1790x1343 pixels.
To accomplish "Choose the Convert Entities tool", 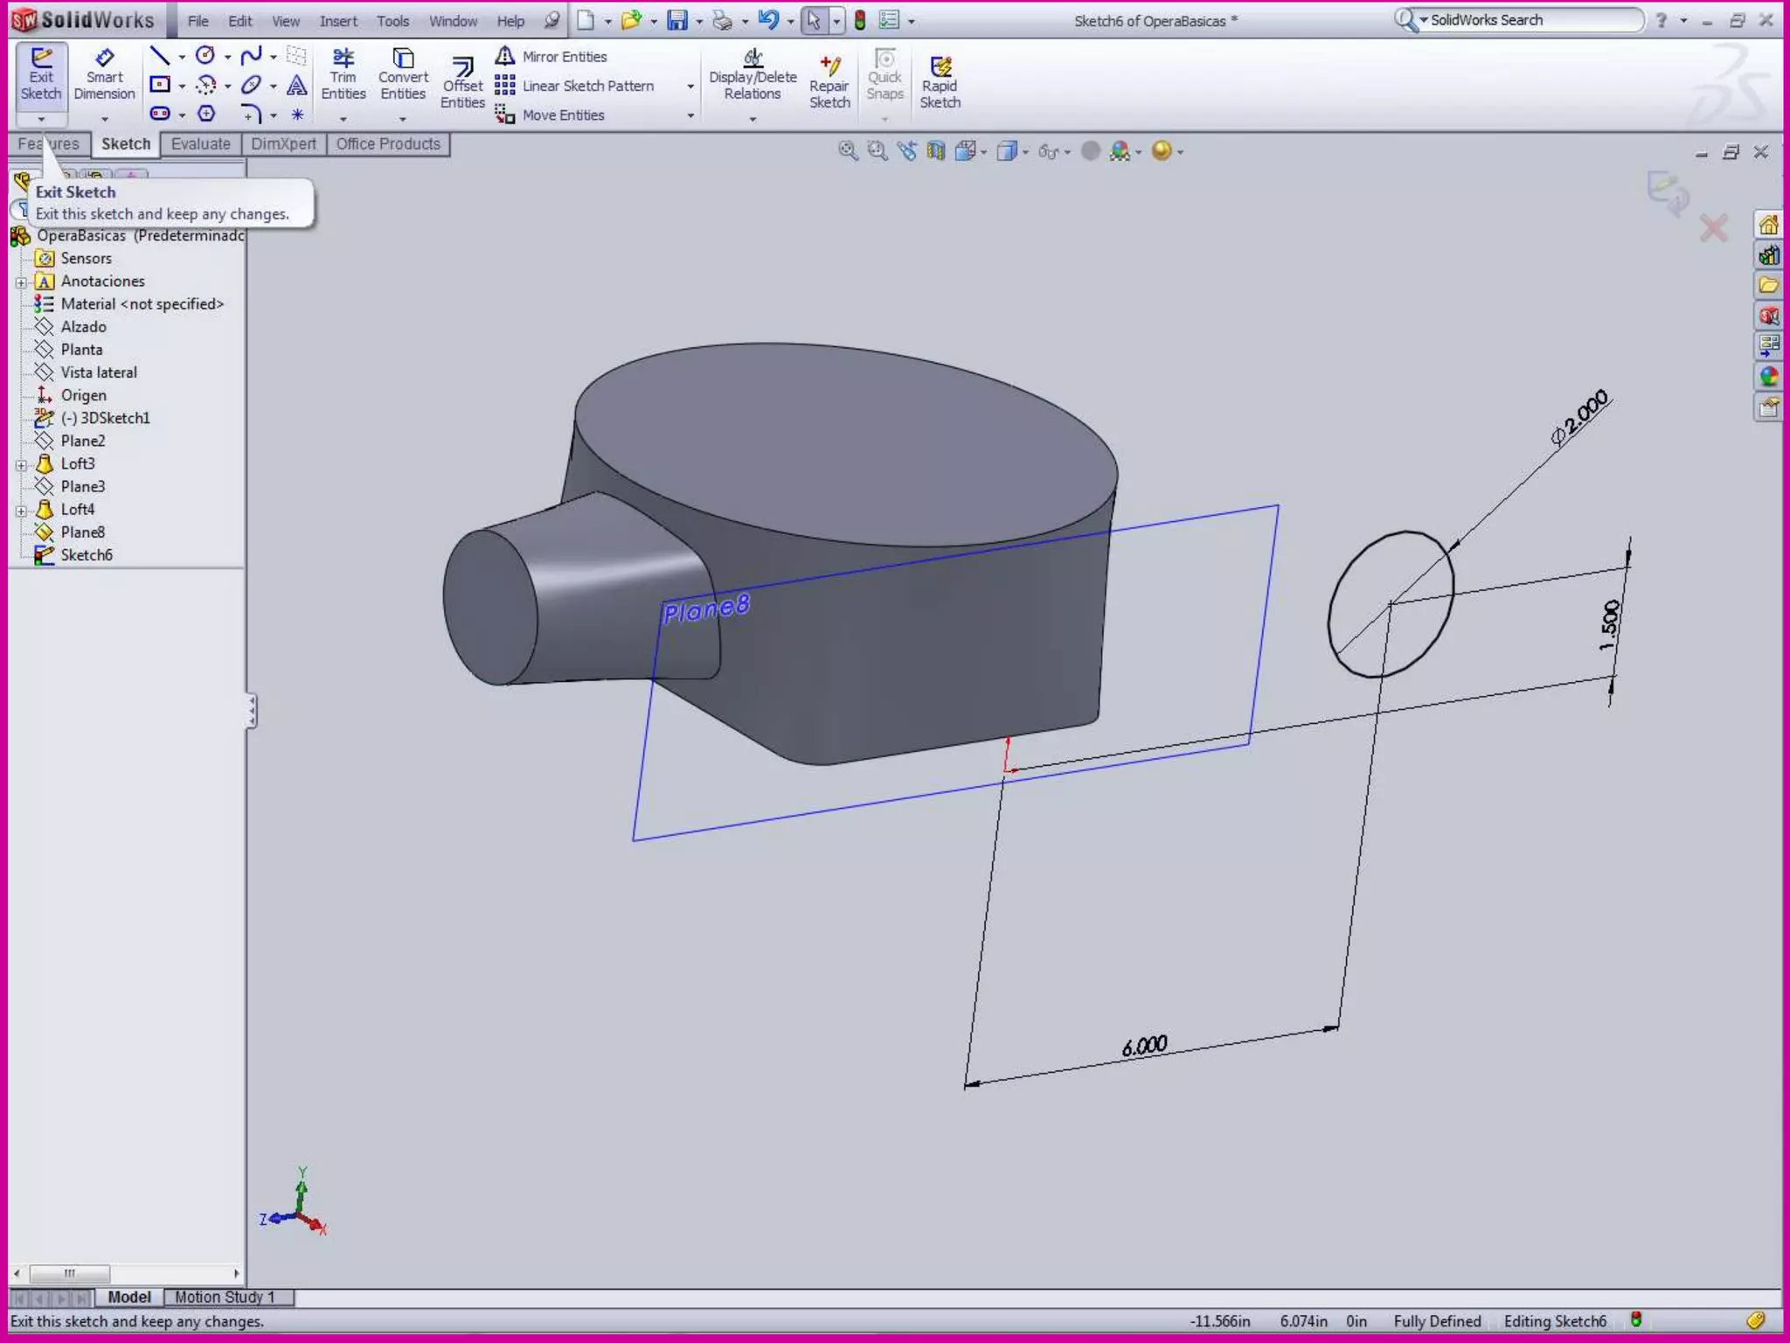I will [403, 76].
